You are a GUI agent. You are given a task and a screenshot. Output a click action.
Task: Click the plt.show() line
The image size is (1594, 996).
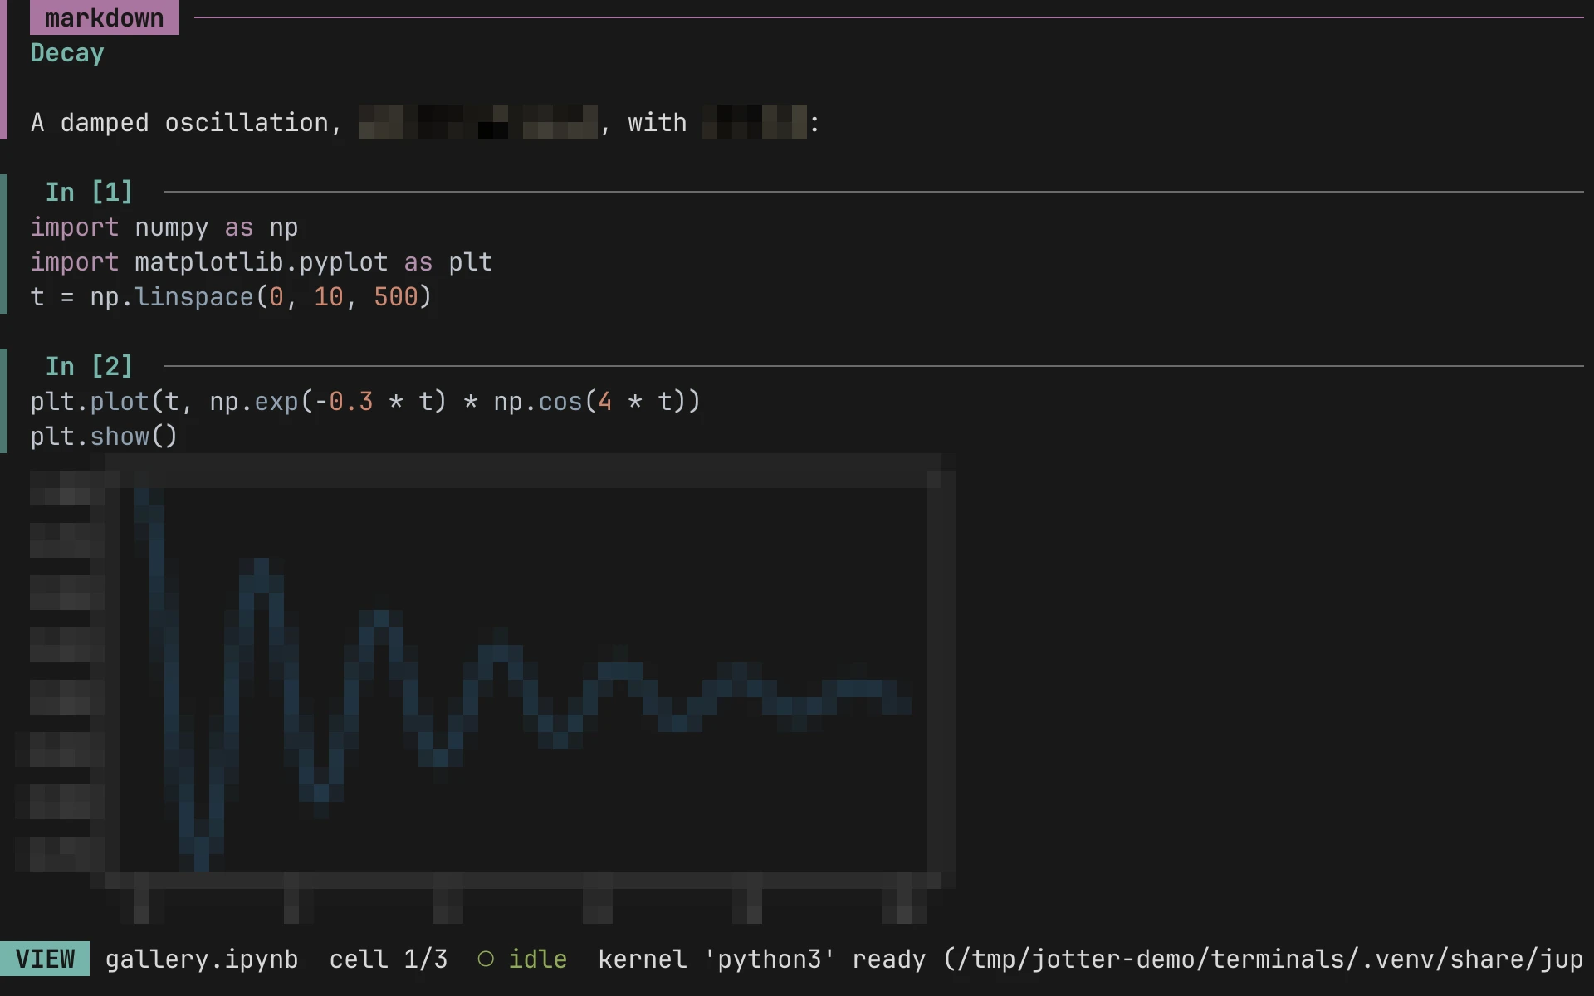pos(105,437)
